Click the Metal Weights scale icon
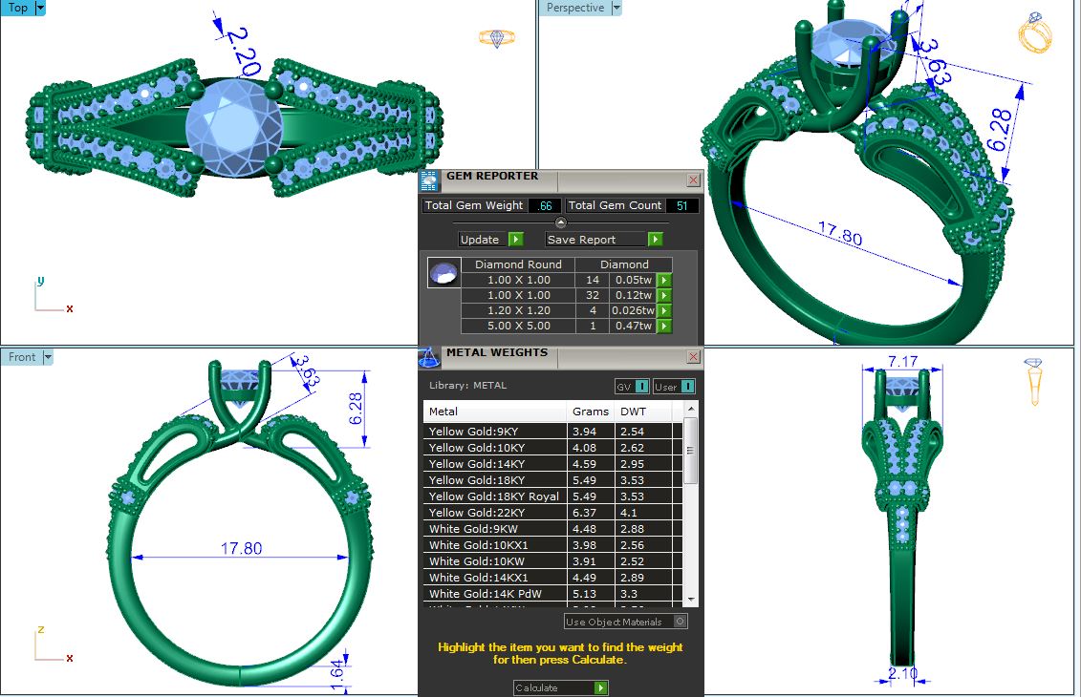This screenshot has height=697, width=1081. (x=430, y=355)
